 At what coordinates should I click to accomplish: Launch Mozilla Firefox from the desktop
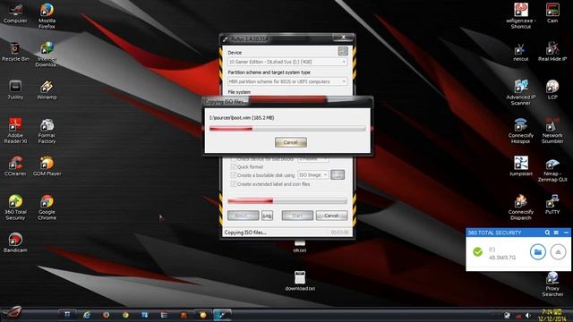(47, 15)
